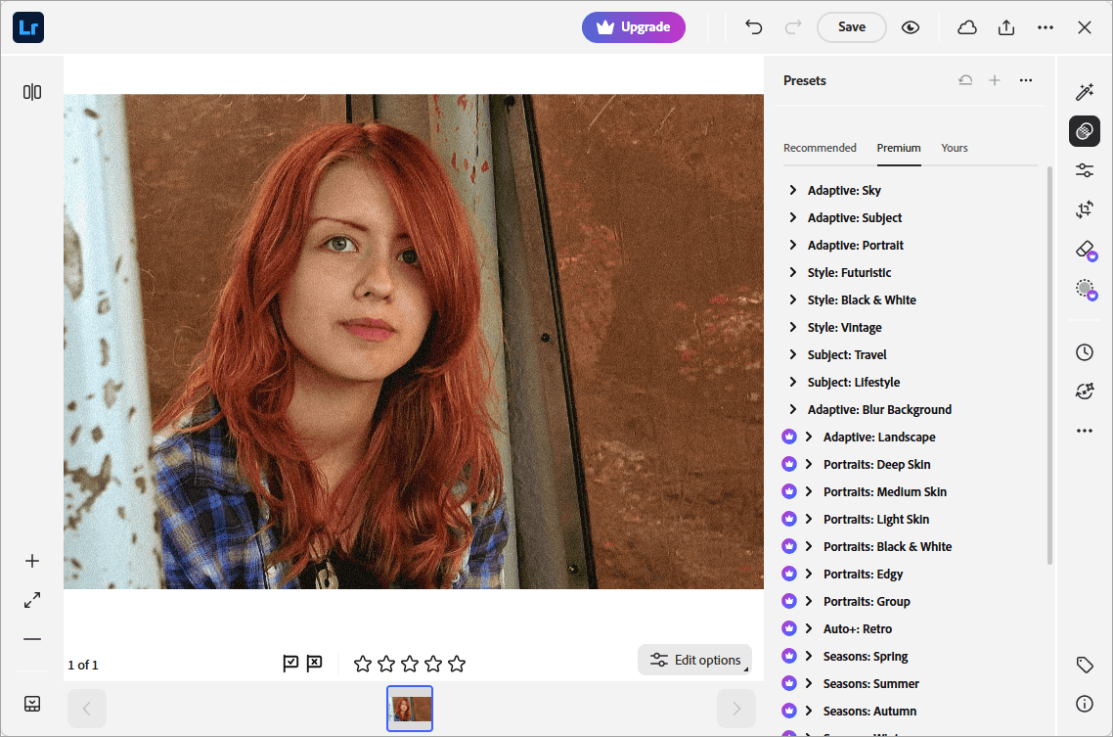Open the Edit sliders panel

coord(1084,170)
